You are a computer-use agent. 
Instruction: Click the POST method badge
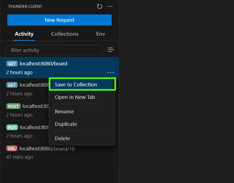point(13,106)
